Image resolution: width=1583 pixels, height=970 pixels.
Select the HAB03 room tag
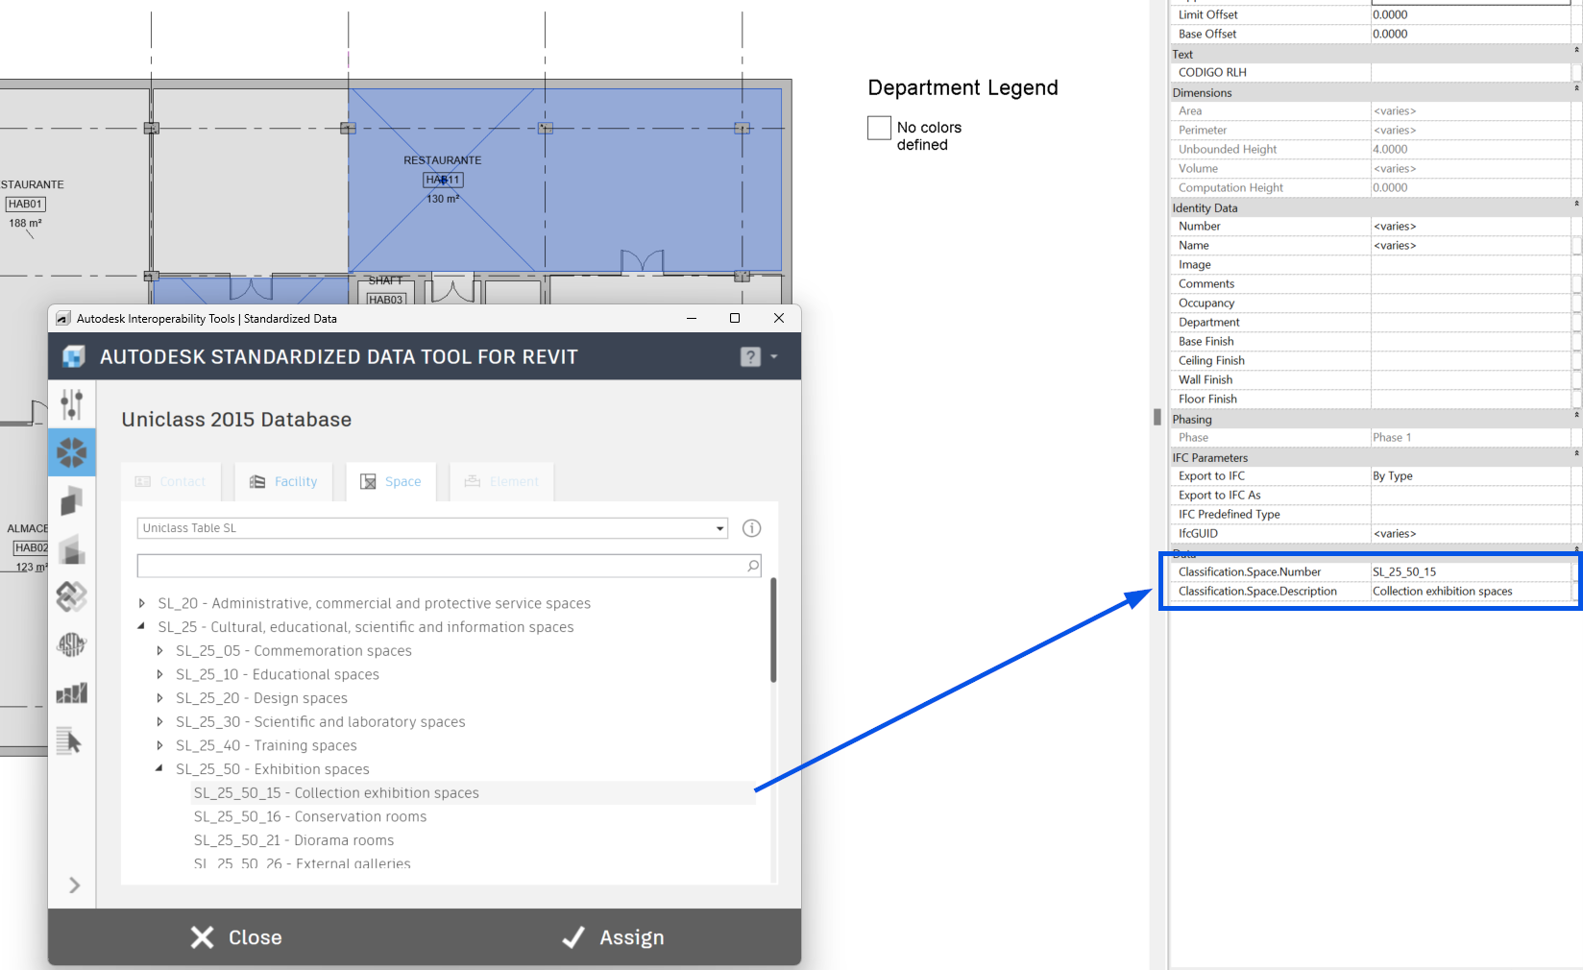(x=386, y=300)
